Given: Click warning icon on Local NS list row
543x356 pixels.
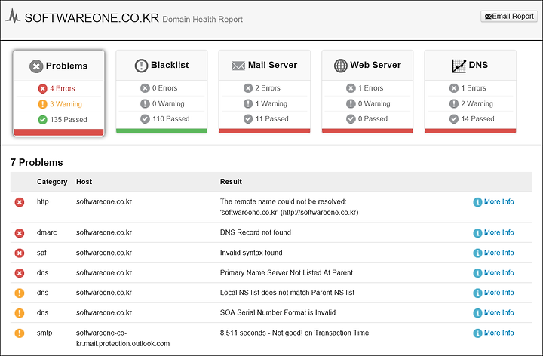Looking at the screenshot, I should tap(20, 293).
